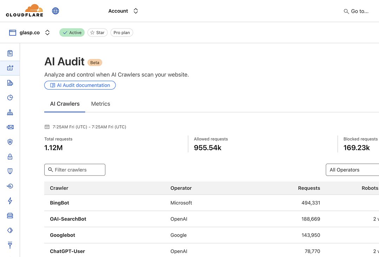
Task: Click the glasp.co domain name
Action: pyautogui.click(x=30, y=33)
